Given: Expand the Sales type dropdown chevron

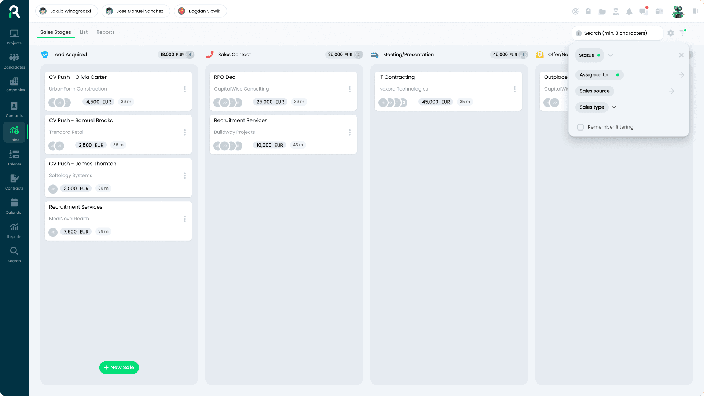Looking at the screenshot, I should pyautogui.click(x=614, y=107).
